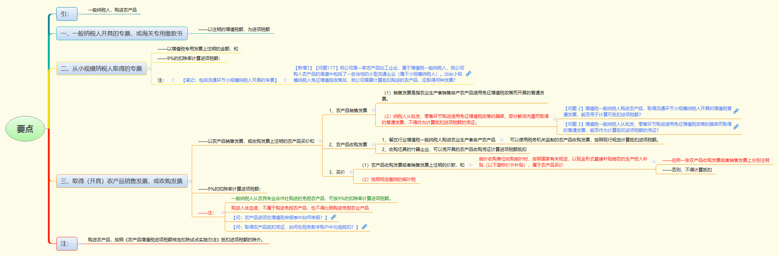The height and width of the screenshot is (256, 779).
Task: Click 2、收购坯具的竹器企业 subtopic
Action: tap(454, 150)
